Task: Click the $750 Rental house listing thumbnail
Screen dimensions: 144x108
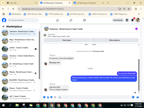Action: coord(45,35)
